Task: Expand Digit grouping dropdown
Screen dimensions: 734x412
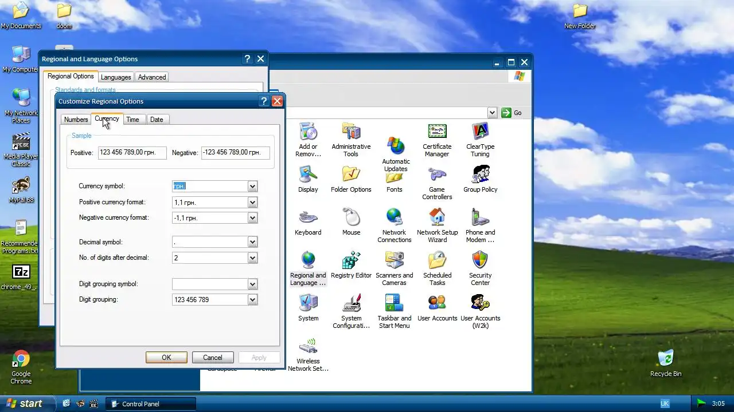Action: point(252,300)
